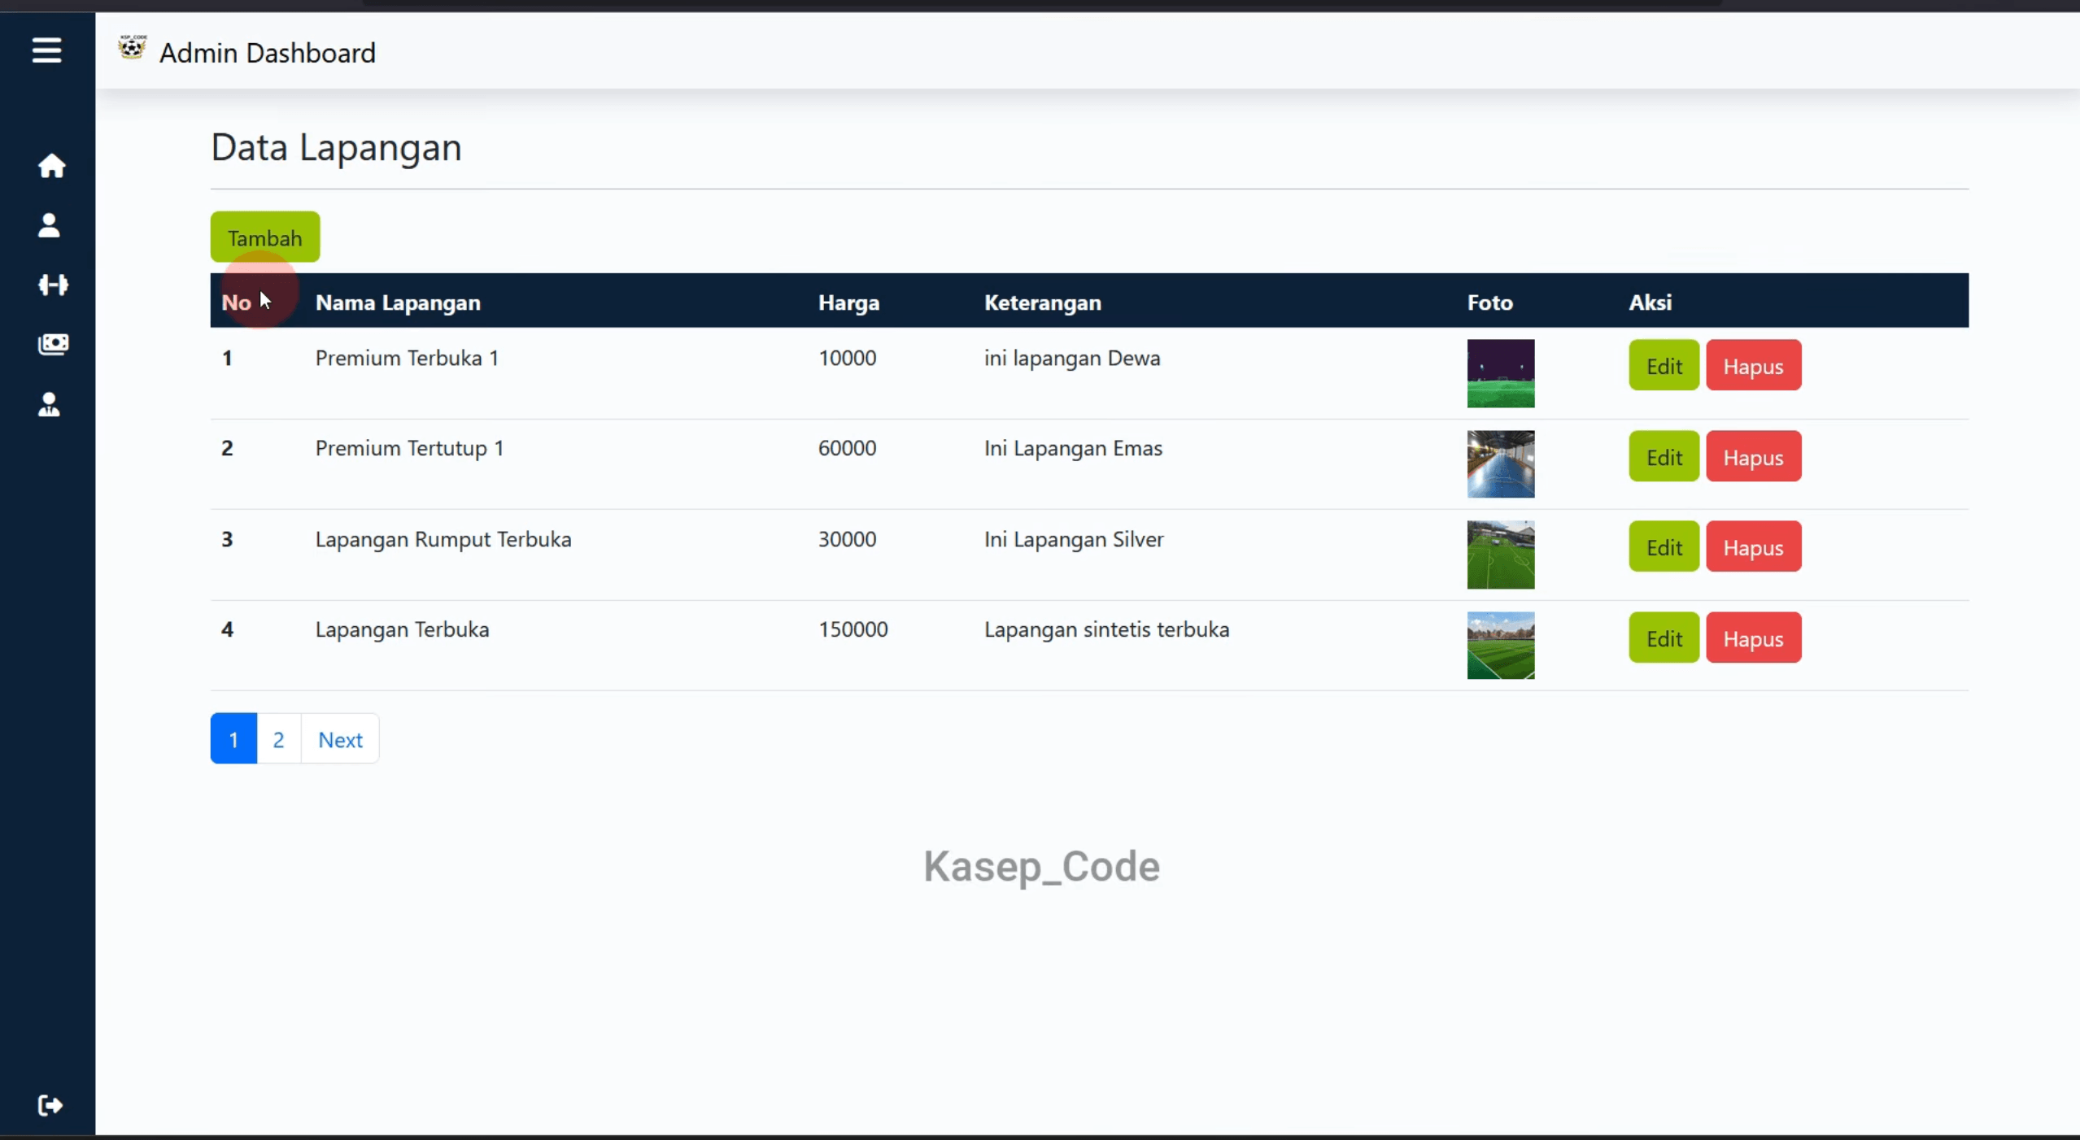Select the 'ini lapangan Dewa' description cell
This screenshot has height=1140, width=2080.
click(x=1072, y=358)
